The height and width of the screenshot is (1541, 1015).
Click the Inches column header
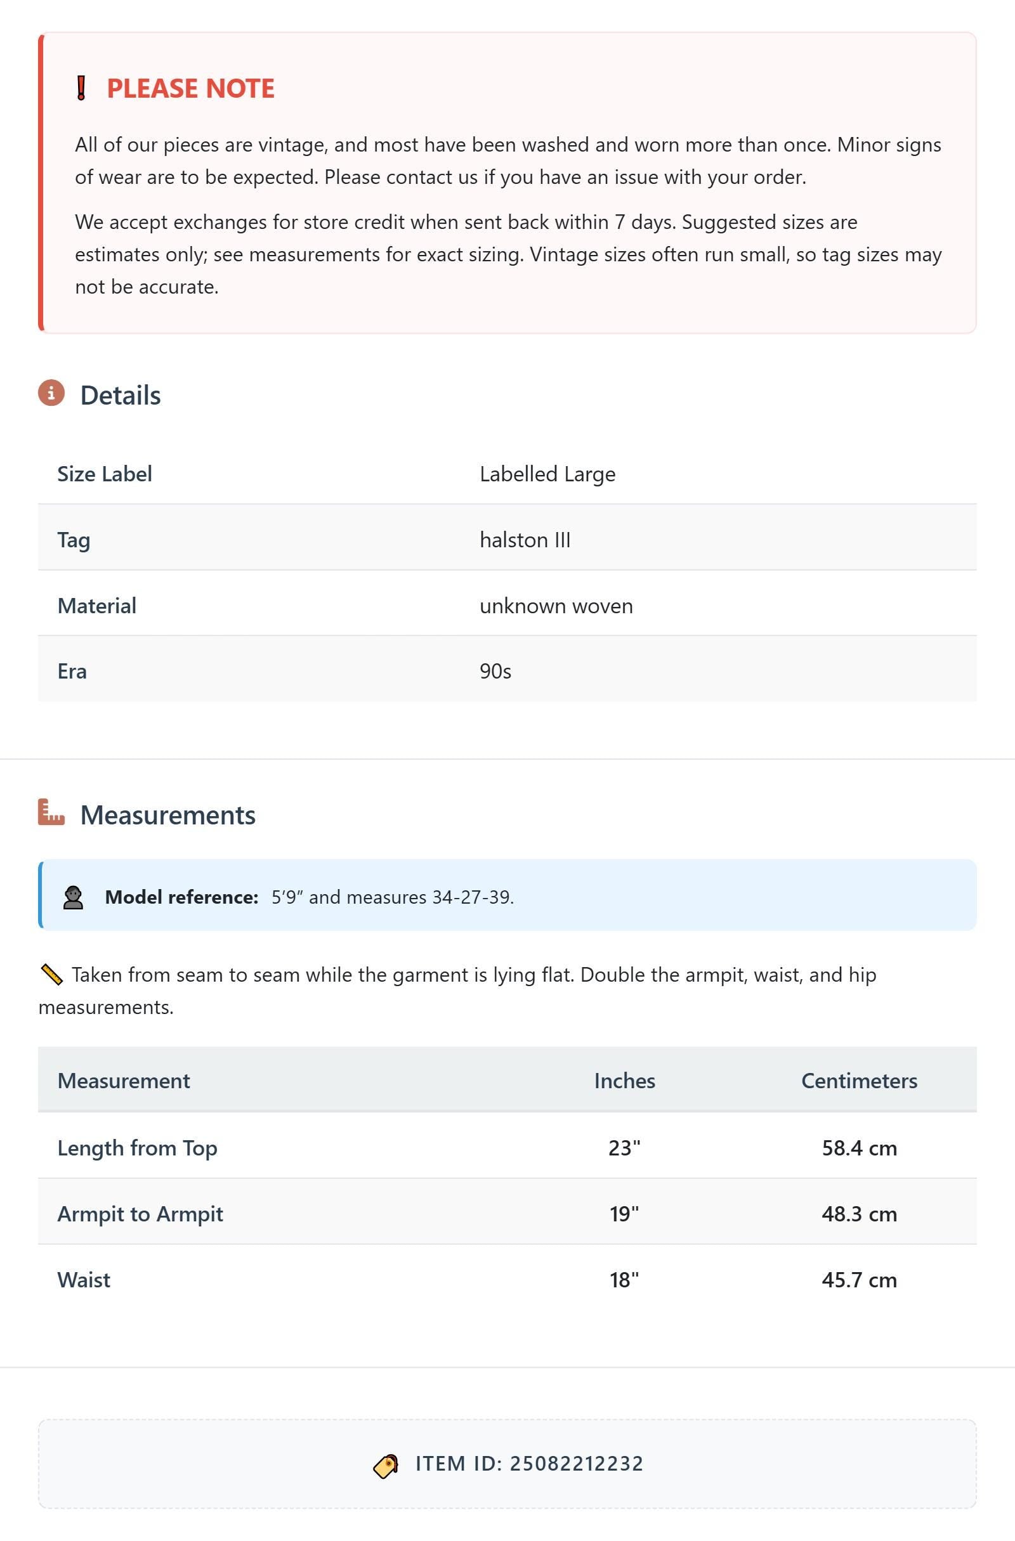pyautogui.click(x=624, y=1081)
